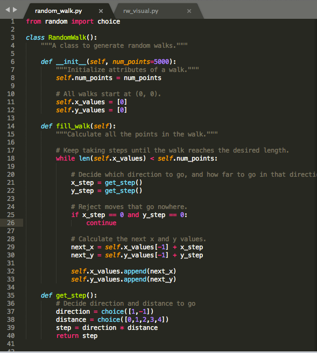Click the docstring 'A class to generate random walks.'
Viewport: 317px width, 353px height.
[x=114, y=46]
